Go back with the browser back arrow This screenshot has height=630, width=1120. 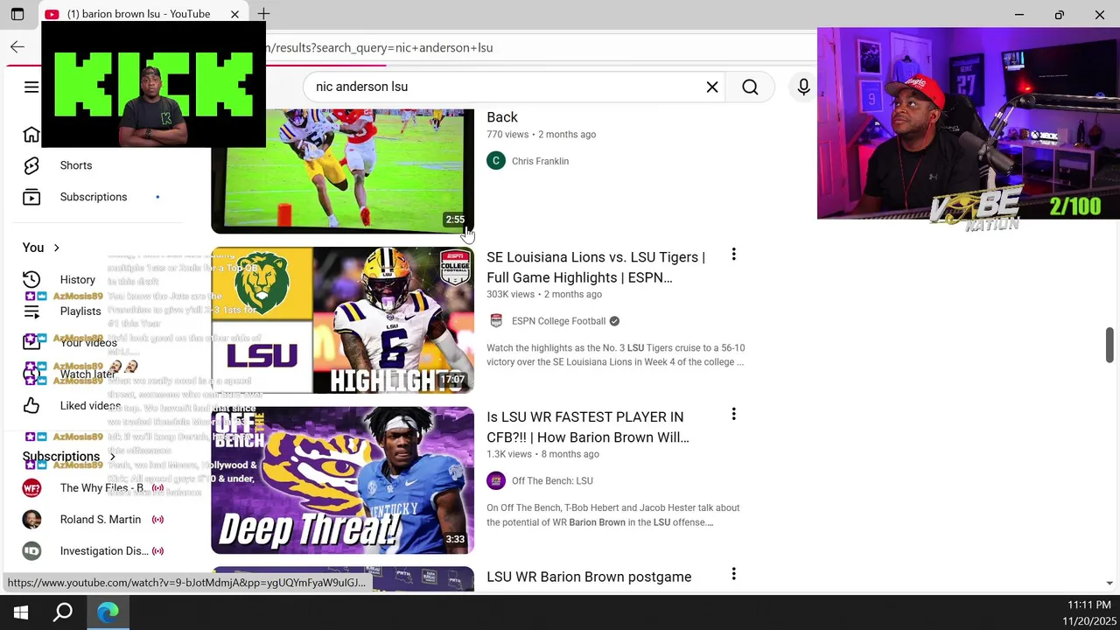(17, 47)
